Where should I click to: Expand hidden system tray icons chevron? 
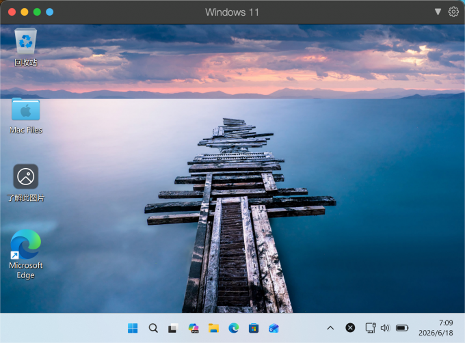click(330, 328)
